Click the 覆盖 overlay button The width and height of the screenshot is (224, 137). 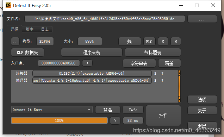(x=169, y=63)
